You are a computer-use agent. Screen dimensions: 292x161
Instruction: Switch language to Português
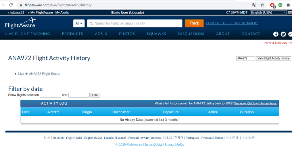pos(192,138)
